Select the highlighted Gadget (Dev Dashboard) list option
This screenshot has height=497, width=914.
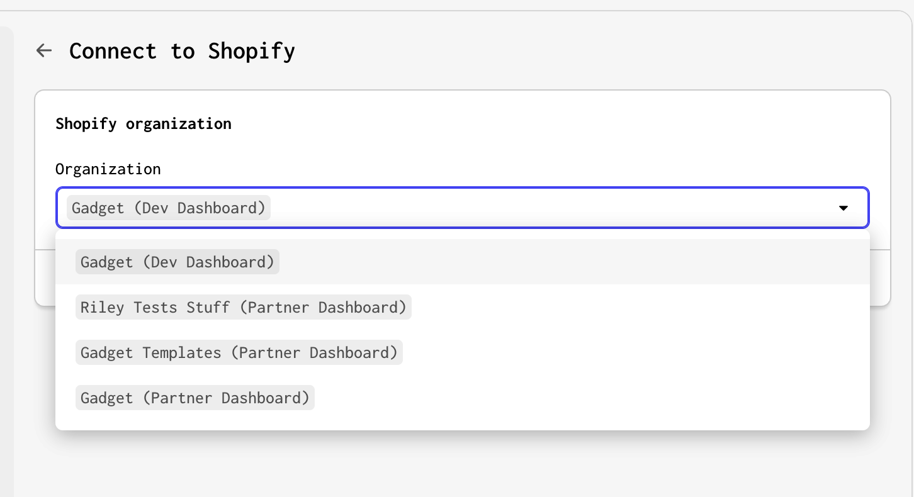(177, 262)
